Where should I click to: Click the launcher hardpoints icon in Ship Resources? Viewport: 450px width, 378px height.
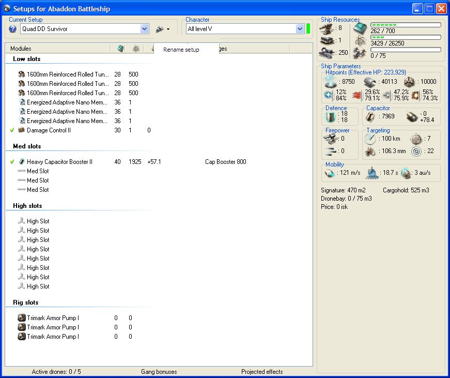click(x=327, y=40)
